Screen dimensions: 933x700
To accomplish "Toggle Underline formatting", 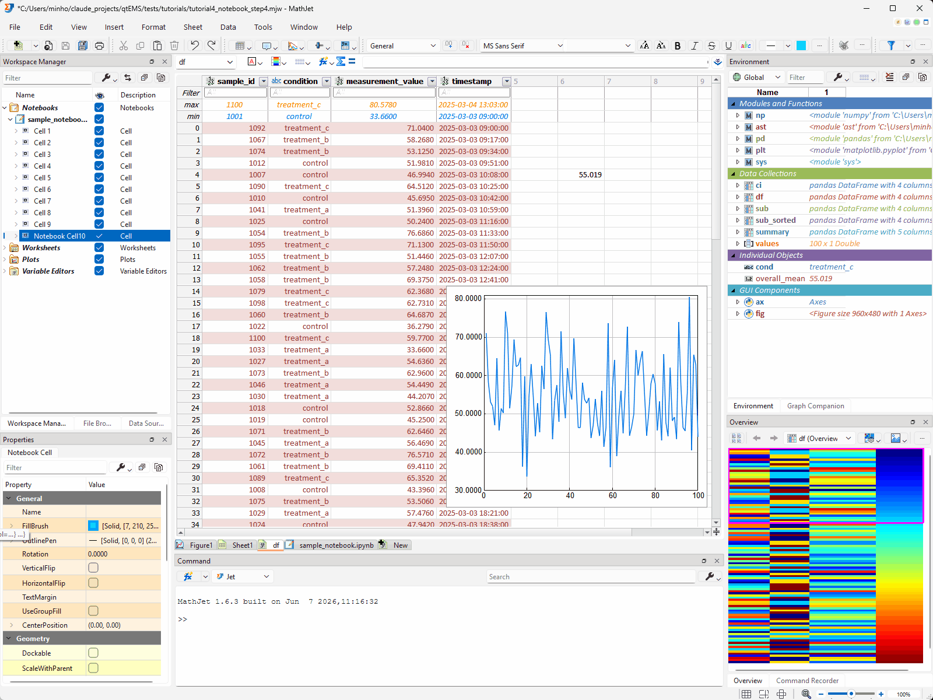I will point(728,45).
